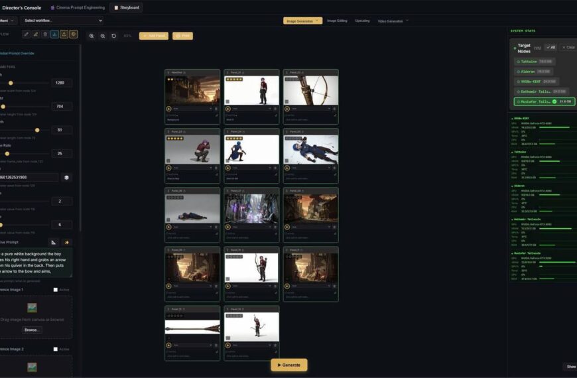This screenshot has width=577, height=378.
Task: Click the Add Panel button
Action: pos(153,36)
